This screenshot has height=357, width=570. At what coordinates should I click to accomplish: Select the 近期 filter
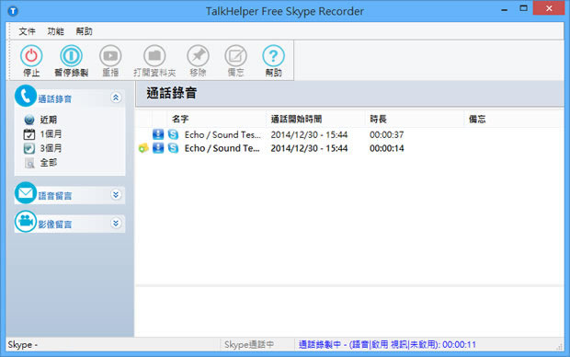pos(49,120)
